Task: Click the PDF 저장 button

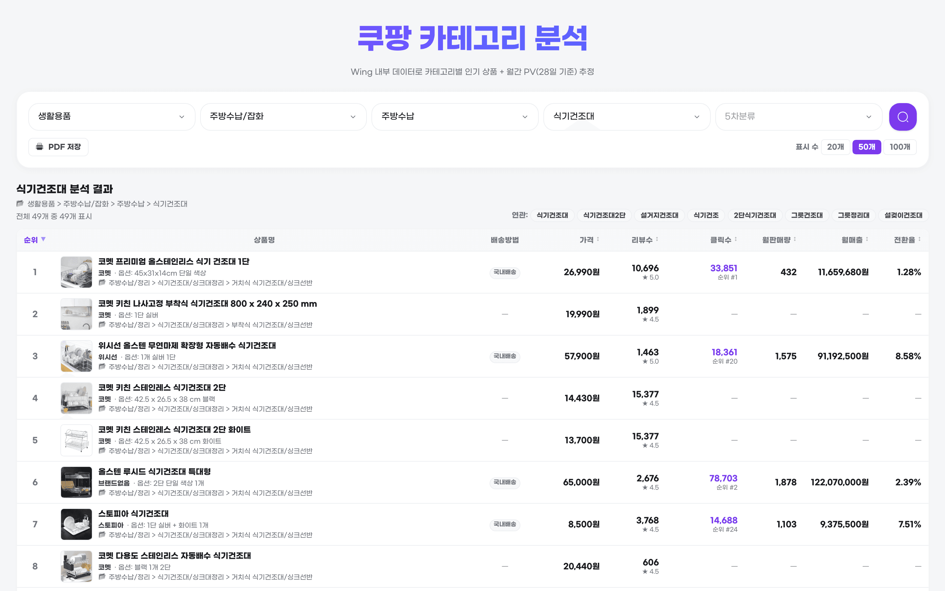Action: pyautogui.click(x=58, y=147)
